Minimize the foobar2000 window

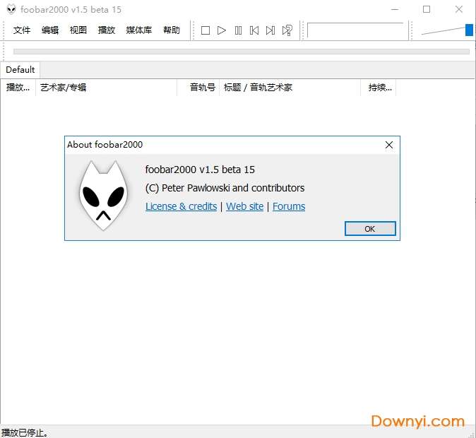tap(395, 9)
